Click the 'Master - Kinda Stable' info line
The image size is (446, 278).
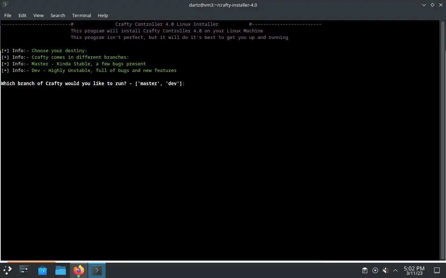(74, 64)
